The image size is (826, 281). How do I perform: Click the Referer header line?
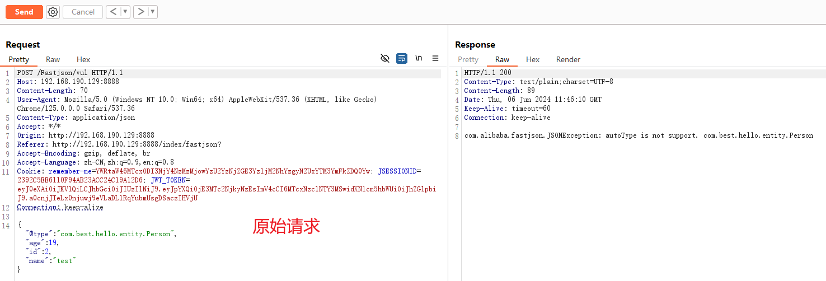pos(119,144)
